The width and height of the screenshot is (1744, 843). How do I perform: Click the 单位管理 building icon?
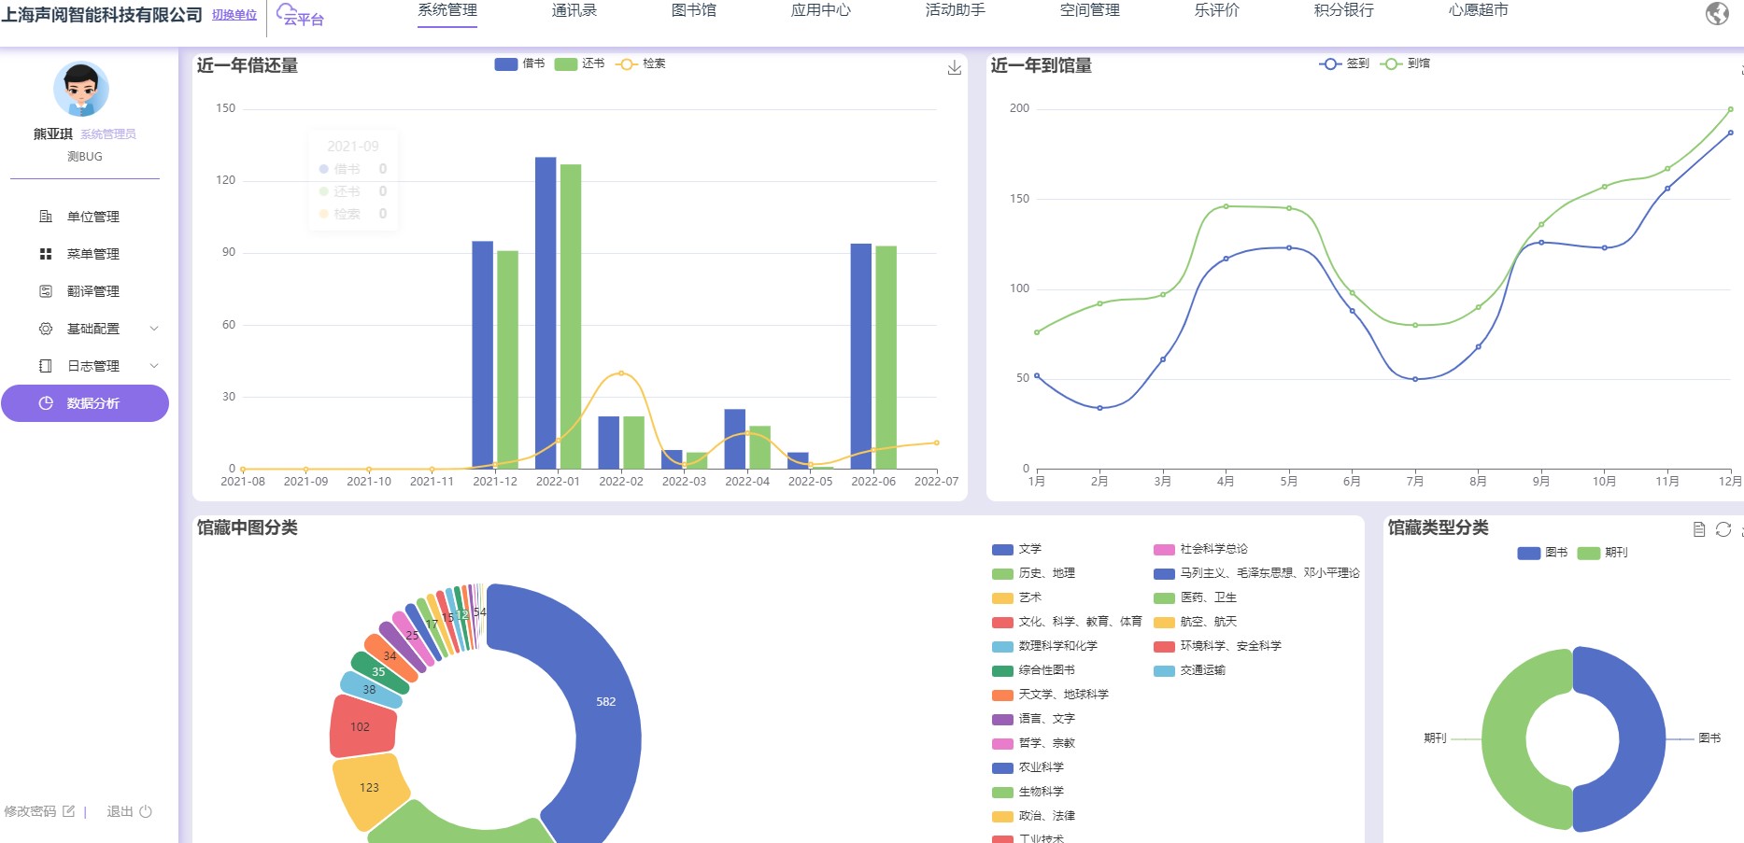click(x=46, y=217)
